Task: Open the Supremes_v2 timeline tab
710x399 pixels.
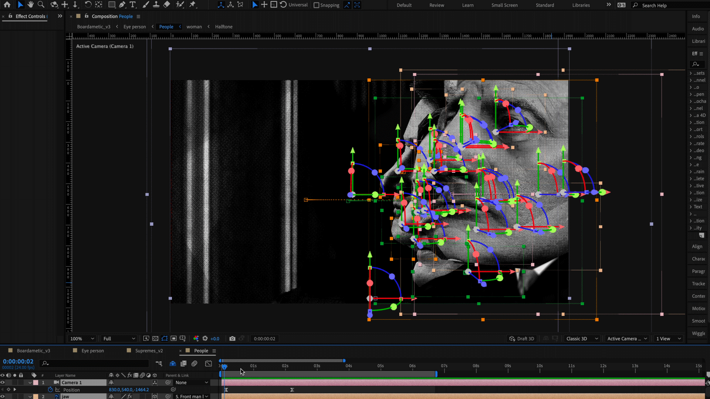Action: pyautogui.click(x=149, y=351)
